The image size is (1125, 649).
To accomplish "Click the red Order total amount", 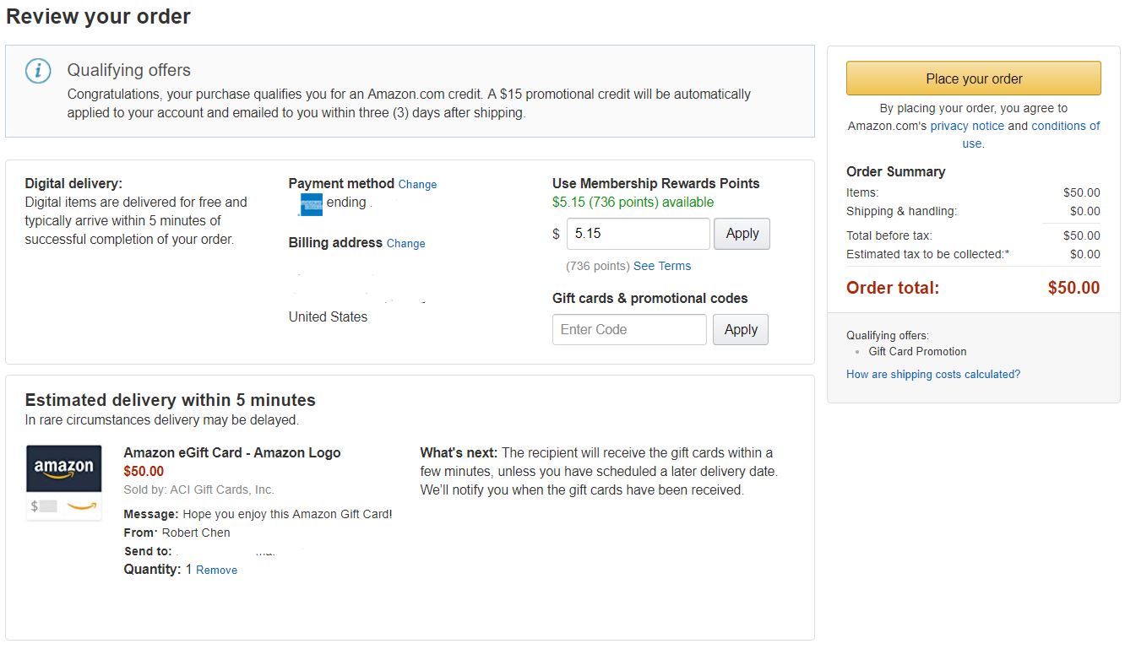I will click(x=1073, y=288).
